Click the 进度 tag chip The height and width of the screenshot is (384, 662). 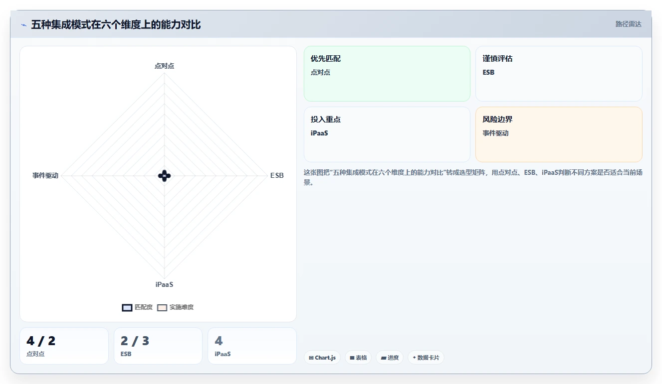click(390, 358)
